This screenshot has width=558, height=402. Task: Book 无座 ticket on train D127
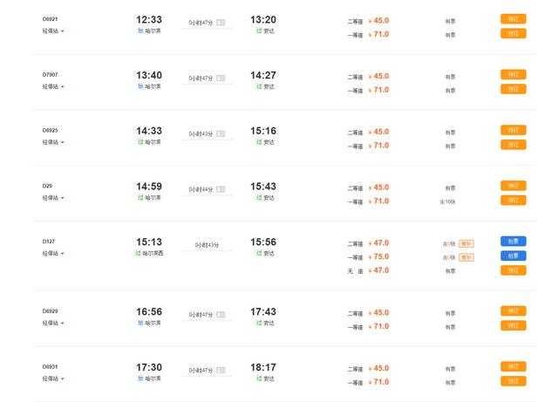513,270
